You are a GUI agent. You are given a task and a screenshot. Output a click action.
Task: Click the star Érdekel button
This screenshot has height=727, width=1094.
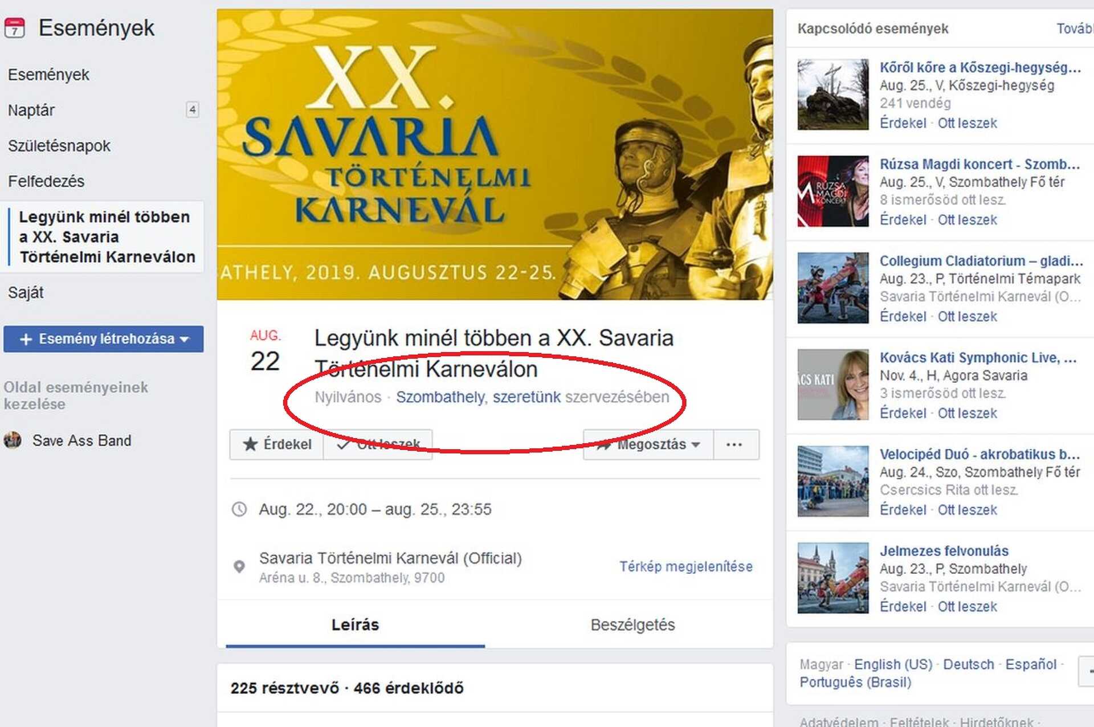point(277,444)
